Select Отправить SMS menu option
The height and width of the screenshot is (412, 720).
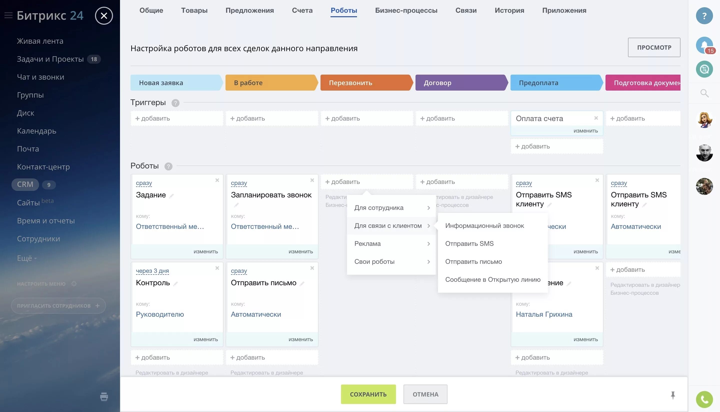469,244
